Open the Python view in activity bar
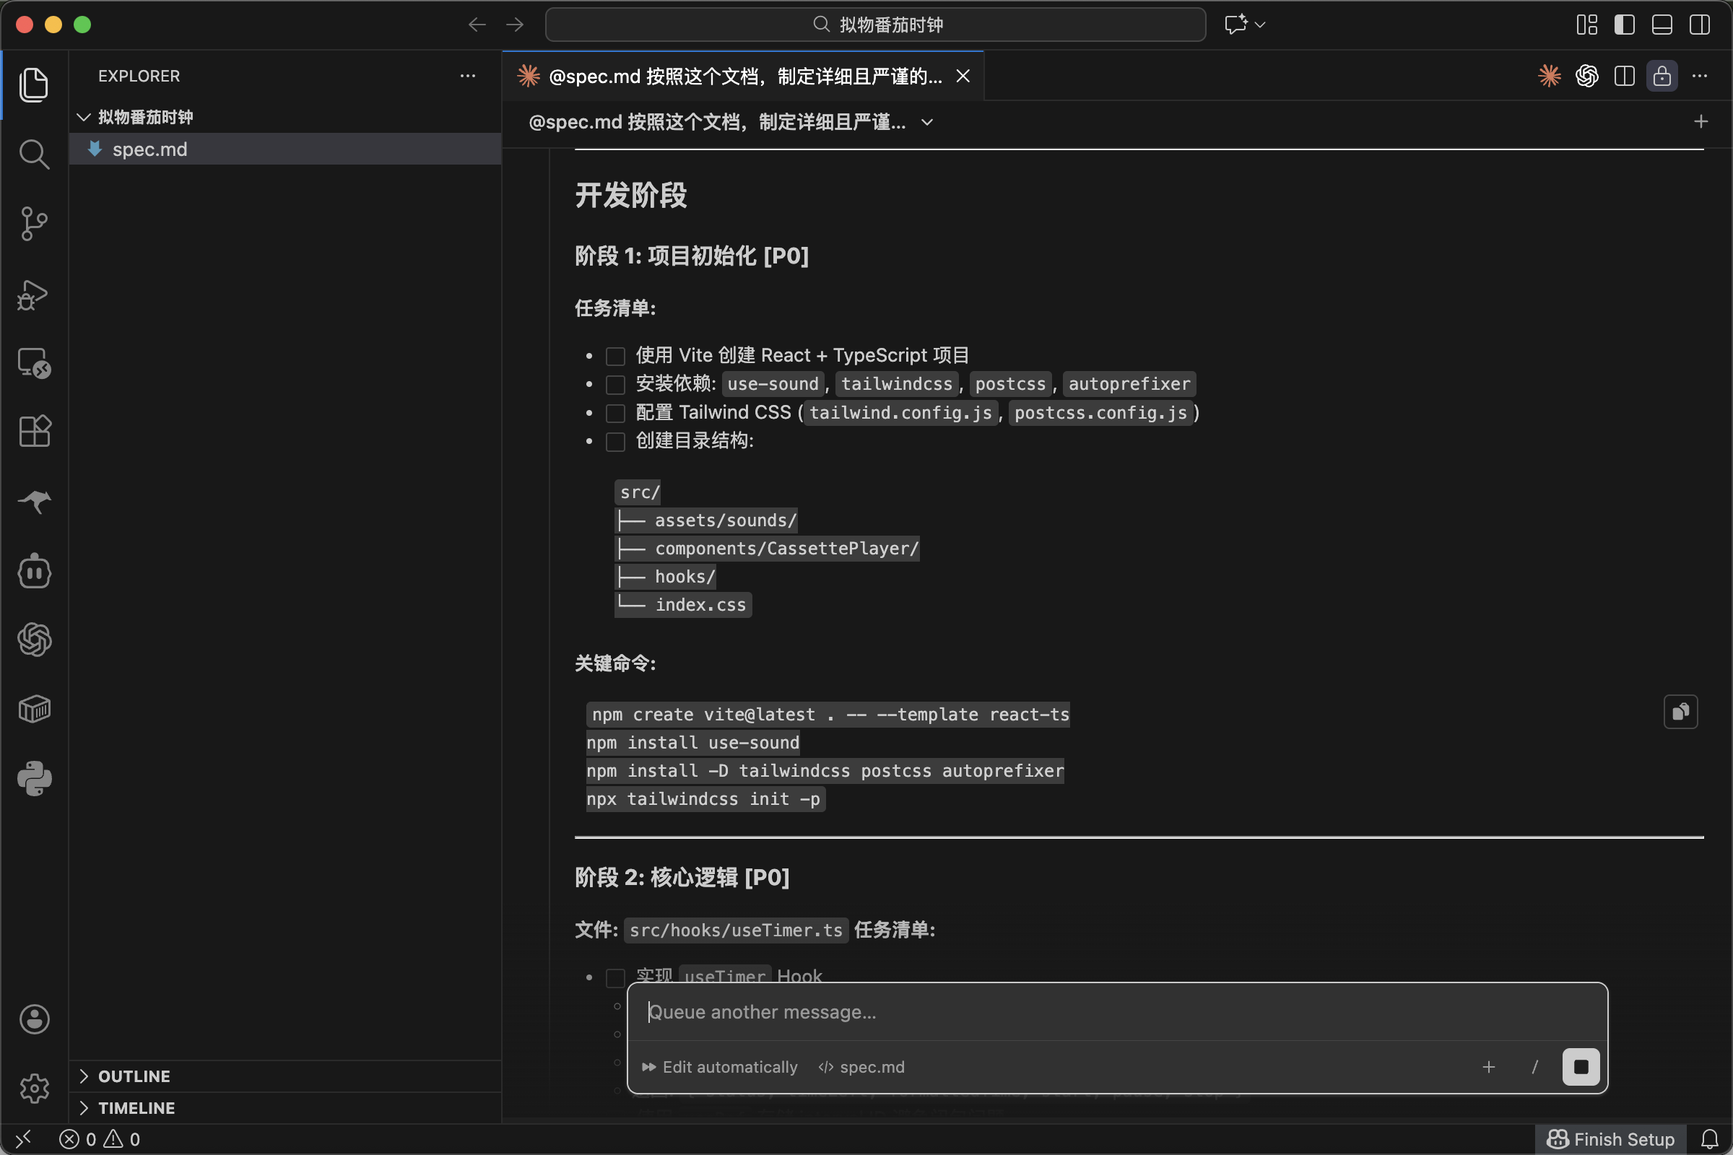Viewport: 1733px width, 1155px height. pyautogui.click(x=34, y=779)
